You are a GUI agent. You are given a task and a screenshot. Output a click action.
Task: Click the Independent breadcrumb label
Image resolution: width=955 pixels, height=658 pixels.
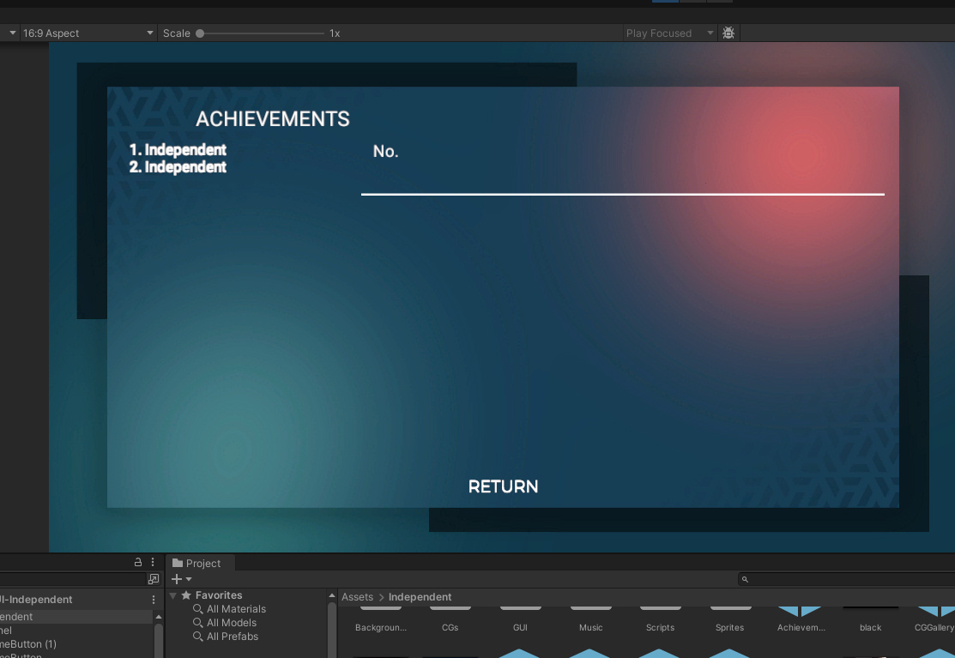tap(420, 596)
